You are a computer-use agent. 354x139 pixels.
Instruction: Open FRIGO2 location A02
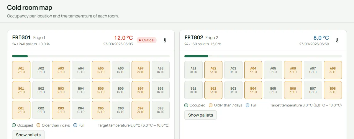(213, 70)
